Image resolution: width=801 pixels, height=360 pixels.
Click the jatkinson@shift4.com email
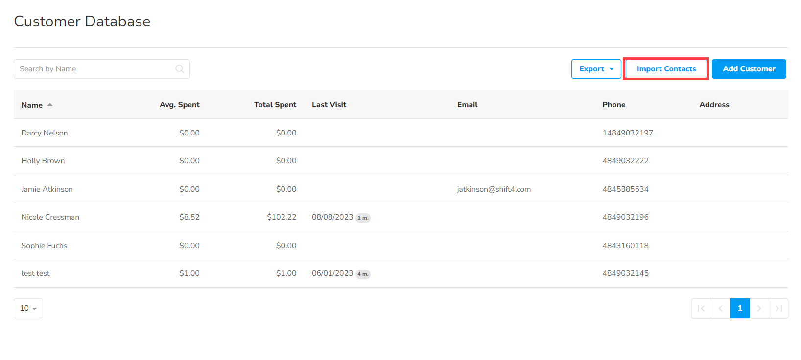point(494,189)
